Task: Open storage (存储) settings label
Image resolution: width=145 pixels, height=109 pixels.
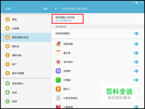Action: pos(14,101)
